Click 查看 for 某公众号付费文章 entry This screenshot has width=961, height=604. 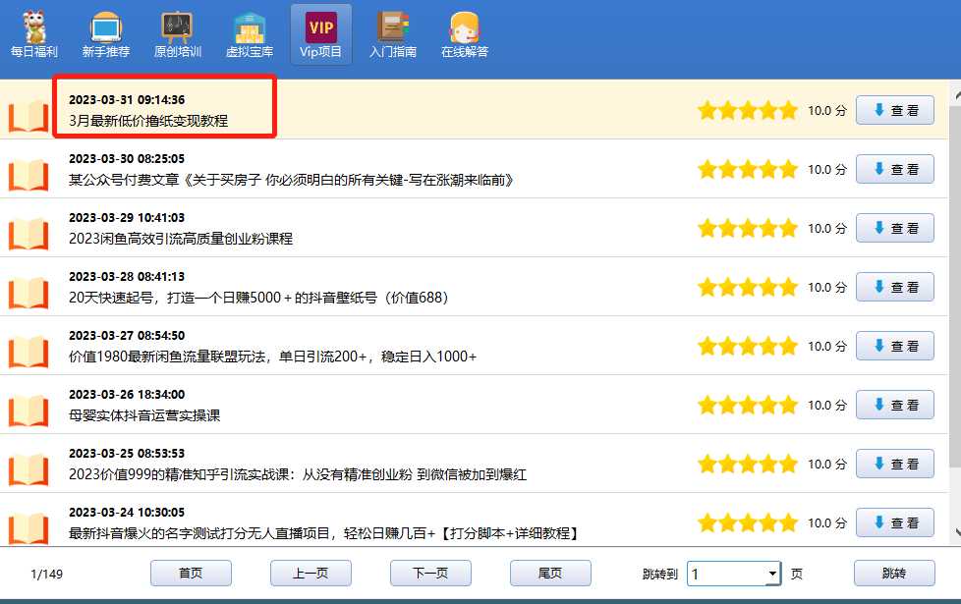pos(895,169)
